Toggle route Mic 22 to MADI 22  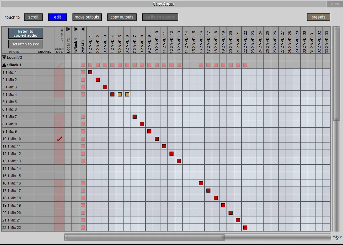(x=245, y=228)
